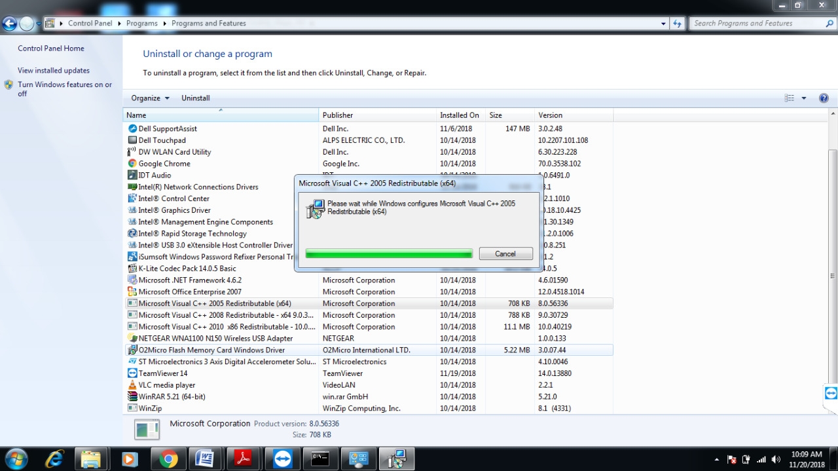The height and width of the screenshot is (471, 838).
Task: Click Programs in the address breadcrumb
Action: 142,24
